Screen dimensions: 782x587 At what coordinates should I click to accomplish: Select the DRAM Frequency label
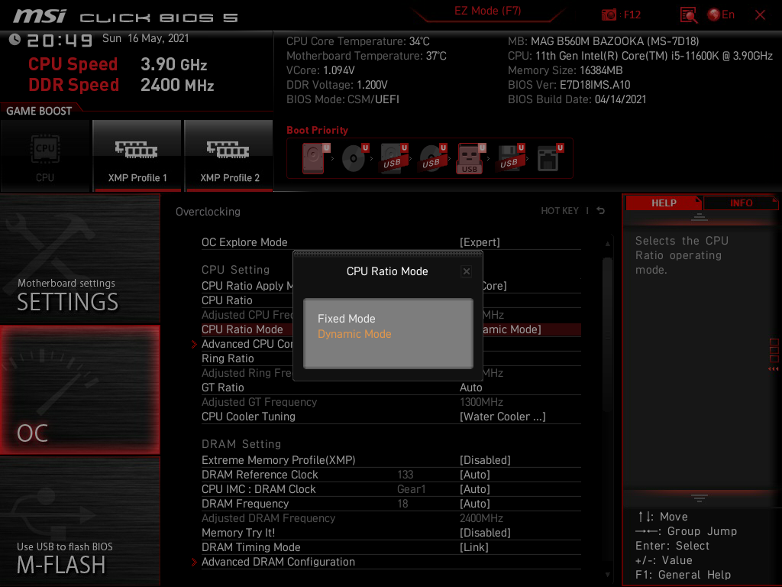pos(245,503)
